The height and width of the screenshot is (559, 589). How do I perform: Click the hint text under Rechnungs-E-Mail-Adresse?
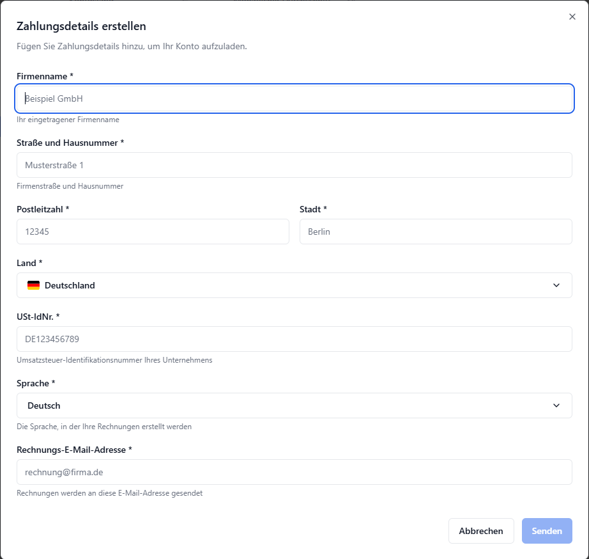pyautogui.click(x=109, y=493)
